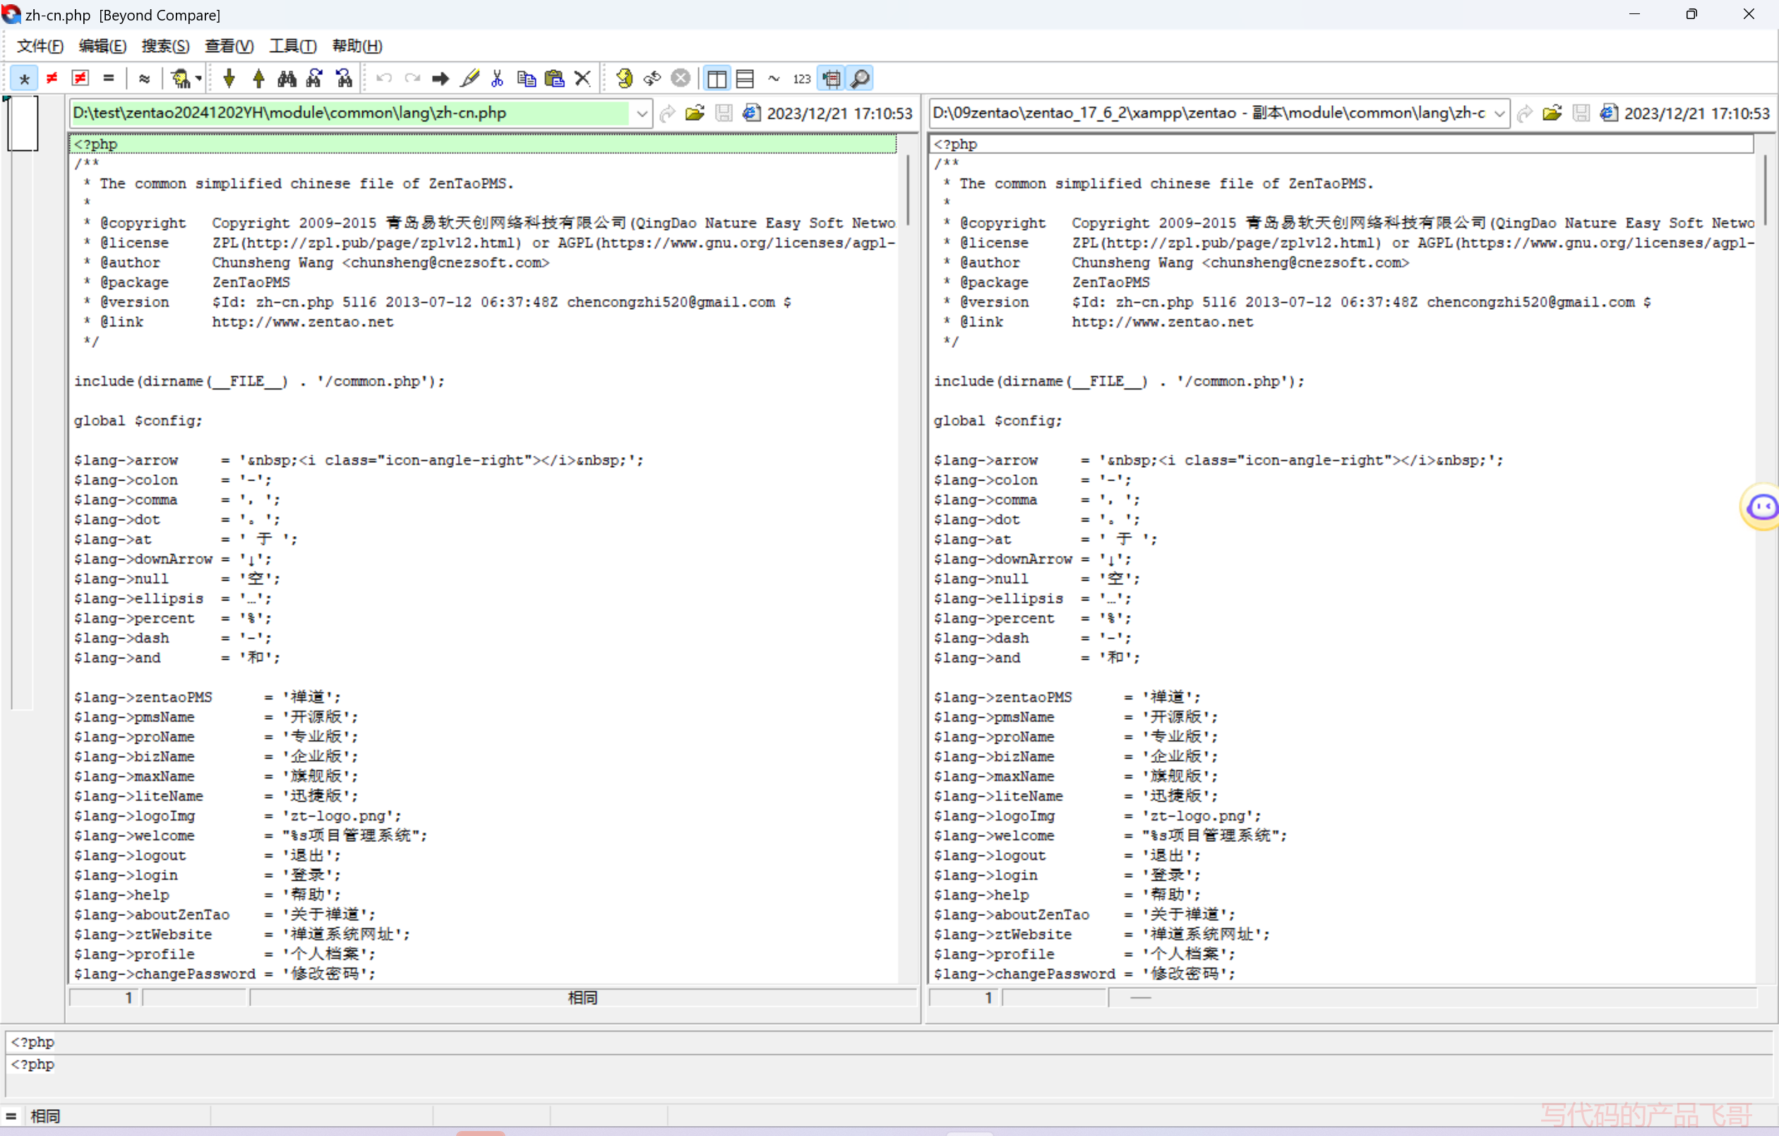Jump to next difference down arrow

[x=229, y=78]
